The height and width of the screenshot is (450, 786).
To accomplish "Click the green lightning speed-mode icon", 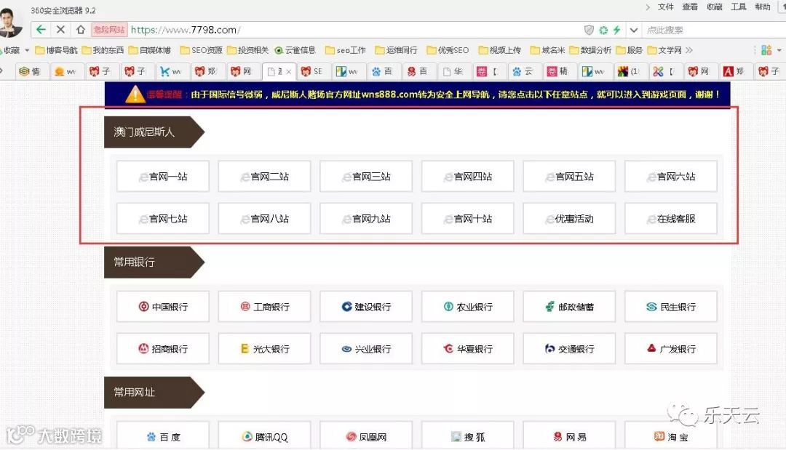I will pyautogui.click(x=616, y=30).
